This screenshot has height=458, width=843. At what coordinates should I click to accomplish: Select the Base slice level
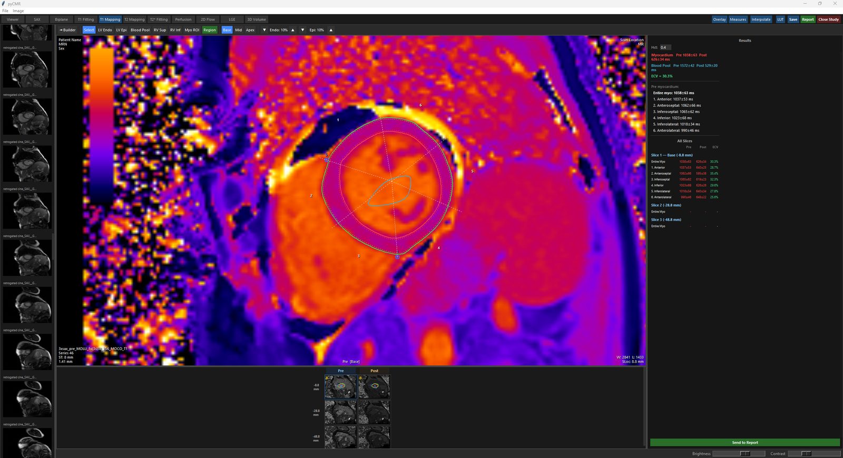(x=227, y=30)
